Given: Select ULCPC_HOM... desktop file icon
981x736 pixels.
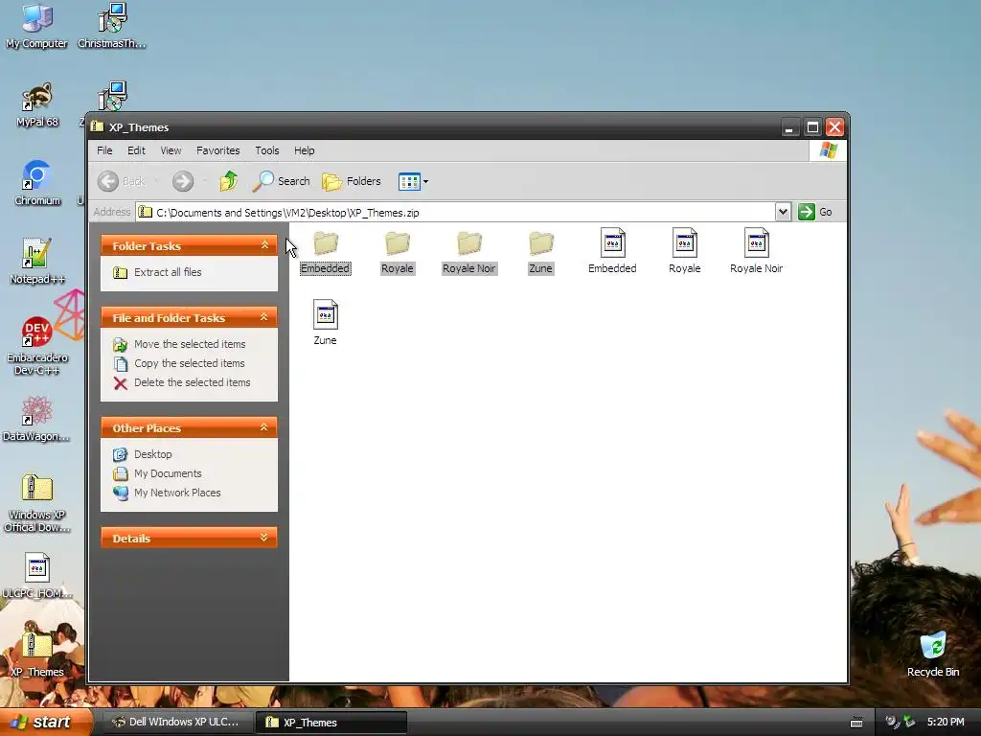Looking at the screenshot, I should pyautogui.click(x=37, y=576).
